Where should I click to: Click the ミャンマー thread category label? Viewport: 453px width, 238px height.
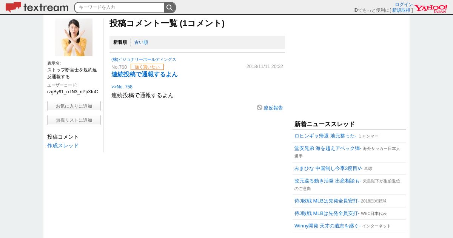point(368,136)
